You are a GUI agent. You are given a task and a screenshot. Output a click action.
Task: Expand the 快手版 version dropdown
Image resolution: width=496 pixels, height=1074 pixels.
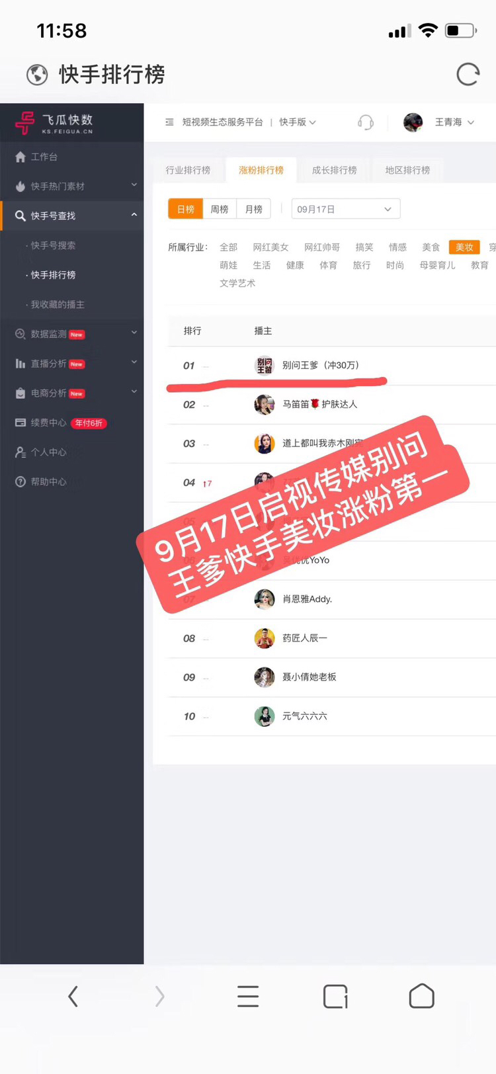[298, 122]
